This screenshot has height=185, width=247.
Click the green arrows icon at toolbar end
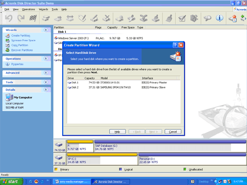coord(244,18)
